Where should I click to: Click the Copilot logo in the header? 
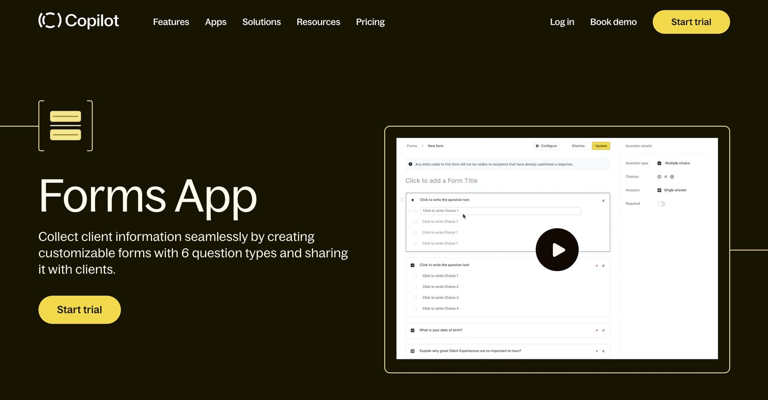(78, 21)
